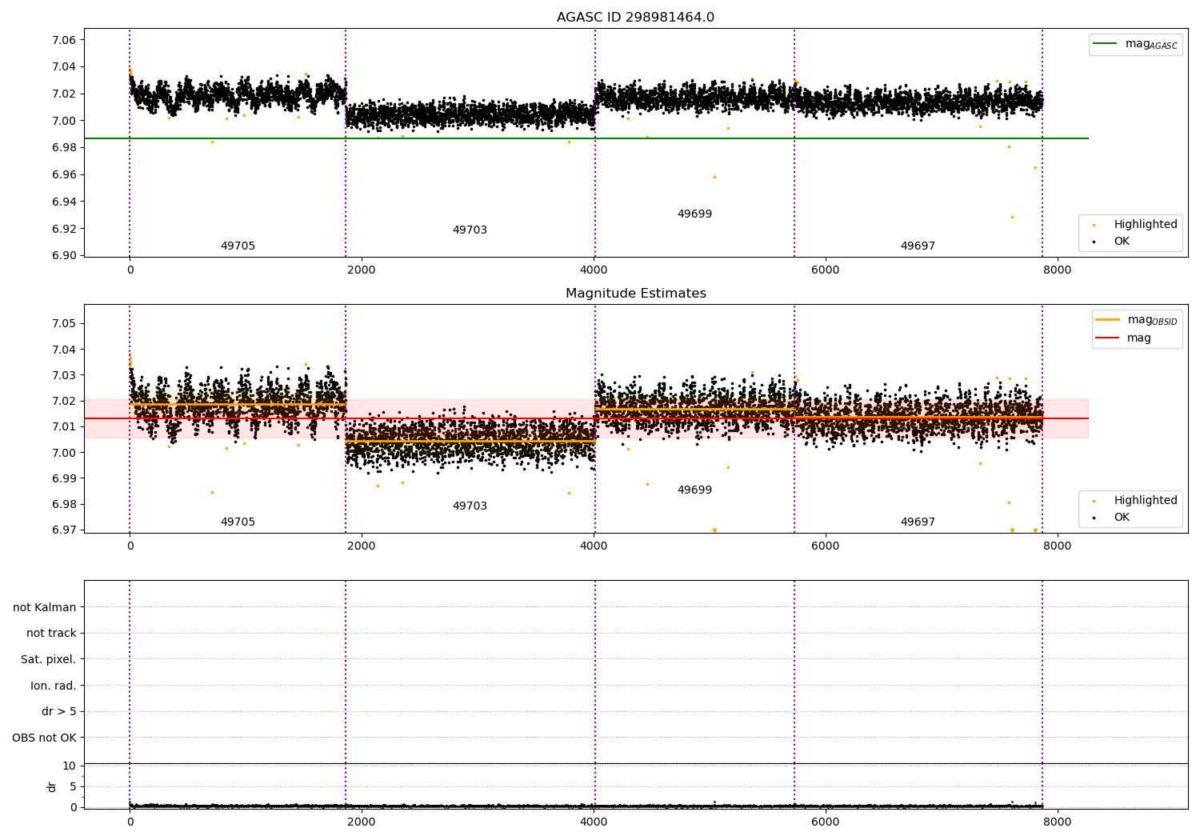The width and height of the screenshot is (1200, 840).
Task: Click the 8000 tick under the bottom plot
Action: click(x=1057, y=820)
